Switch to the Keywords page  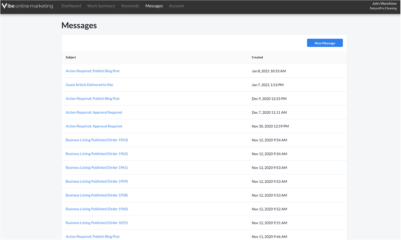tap(130, 6)
